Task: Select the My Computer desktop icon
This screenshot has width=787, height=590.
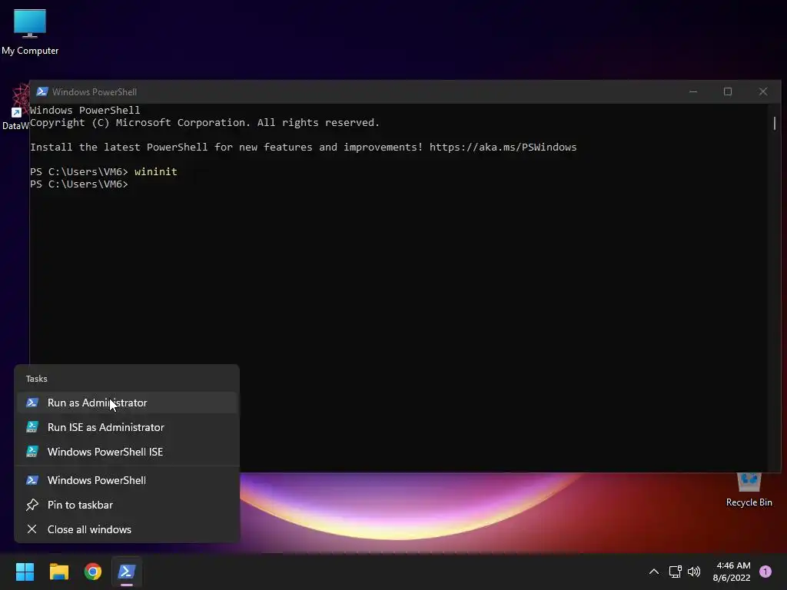Action: click(x=30, y=32)
